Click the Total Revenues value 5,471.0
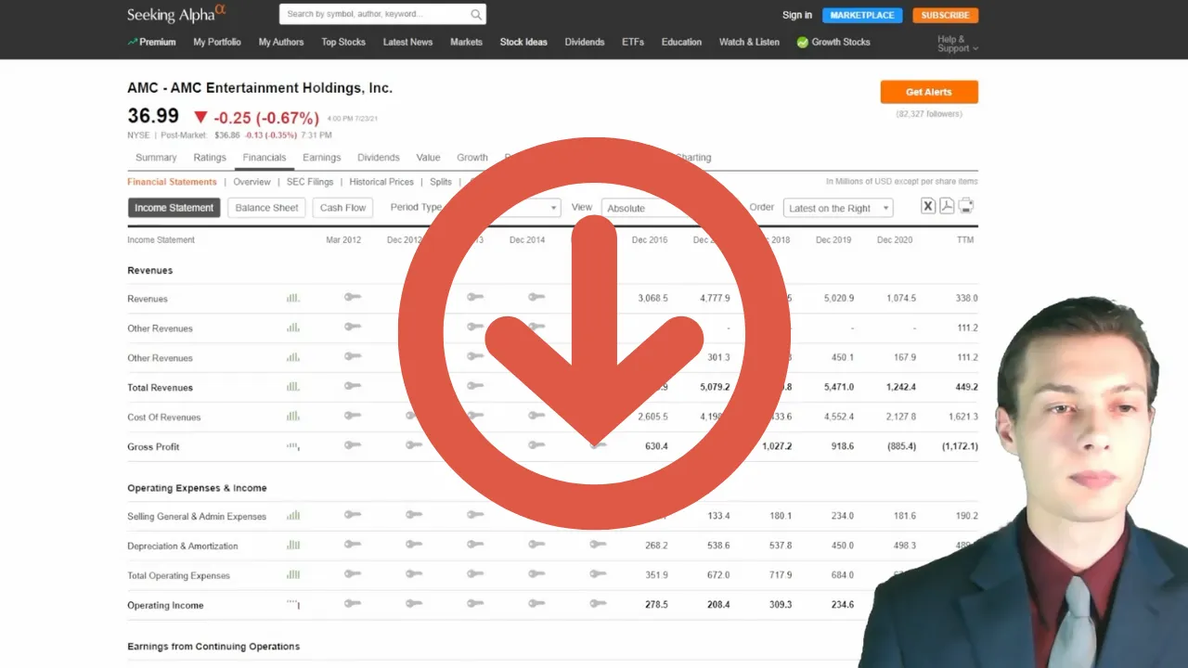The image size is (1188, 668). 838,387
